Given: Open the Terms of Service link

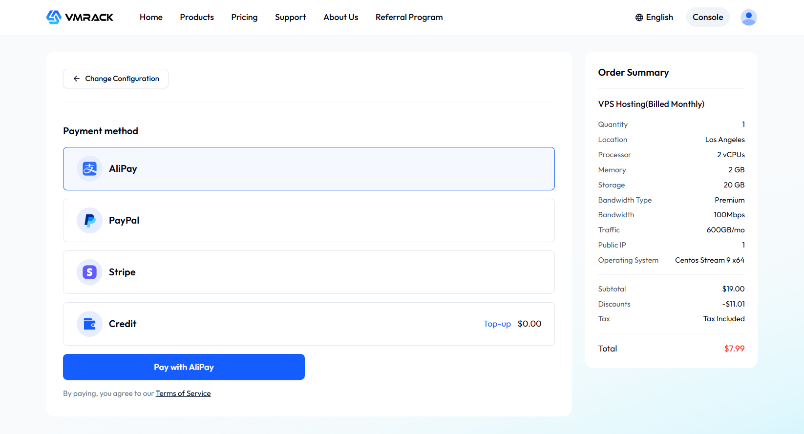Looking at the screenshot, I should [183, 393].
